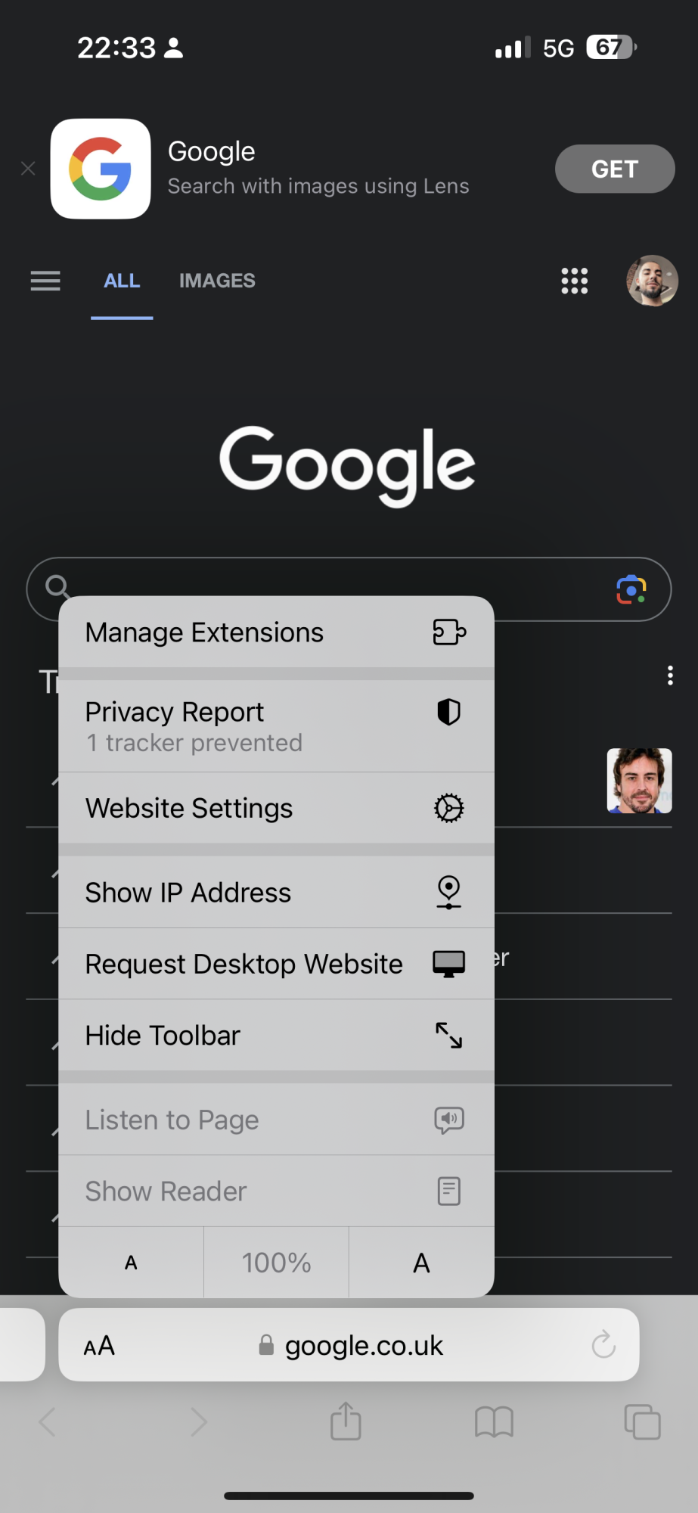Viewport: 698px width, 1513px height.
Task: Tap the status bar clock 22:33
Action: [x=116, y=48]
